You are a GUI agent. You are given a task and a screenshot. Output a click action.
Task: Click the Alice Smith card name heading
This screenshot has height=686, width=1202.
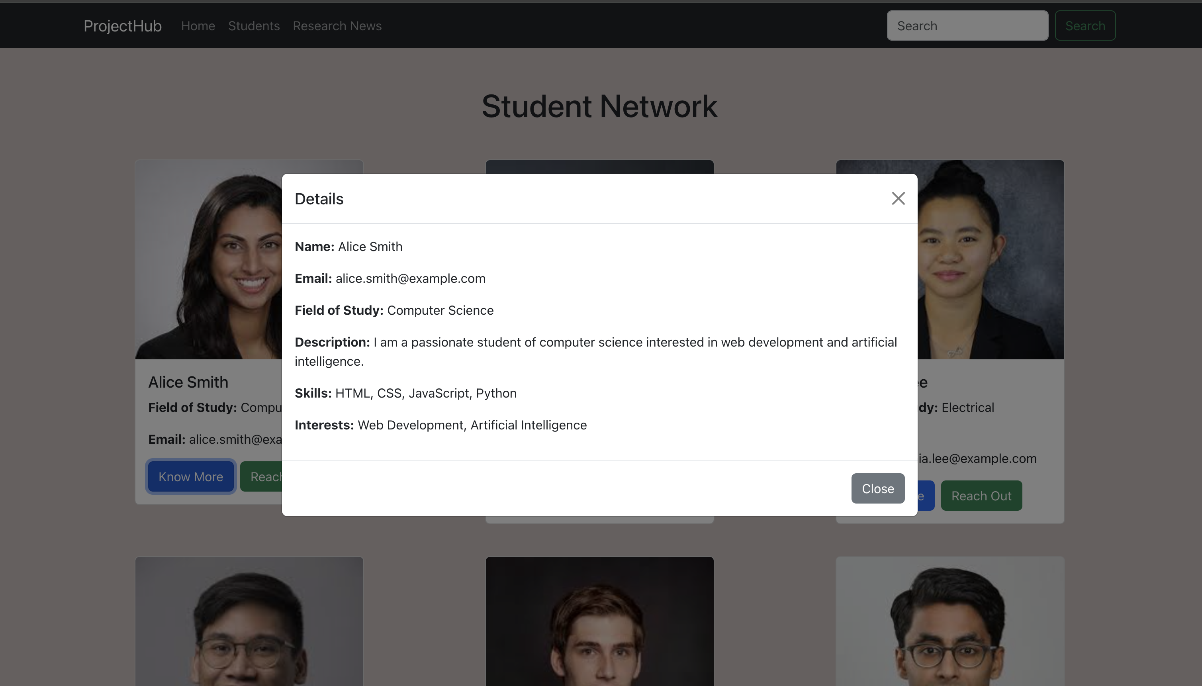point(188,382)
